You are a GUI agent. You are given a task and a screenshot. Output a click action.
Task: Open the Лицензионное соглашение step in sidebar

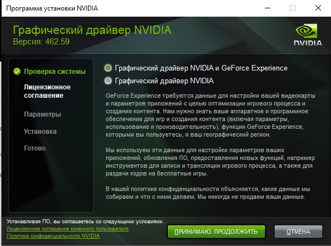(47, 91)
